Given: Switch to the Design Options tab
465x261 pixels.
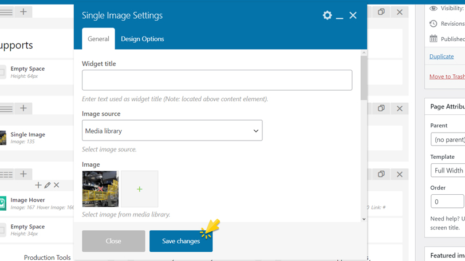Looking at the screenshot, I should coord(142,39).
